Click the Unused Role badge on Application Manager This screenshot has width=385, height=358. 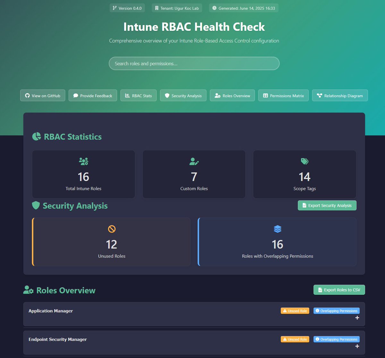(295, 311)
